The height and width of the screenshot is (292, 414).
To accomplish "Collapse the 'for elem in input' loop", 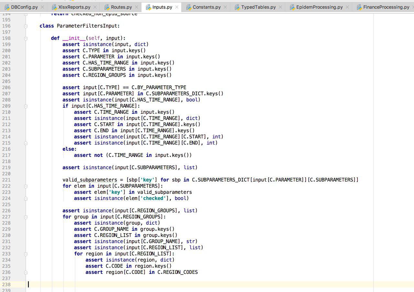I will coord(26,186).
